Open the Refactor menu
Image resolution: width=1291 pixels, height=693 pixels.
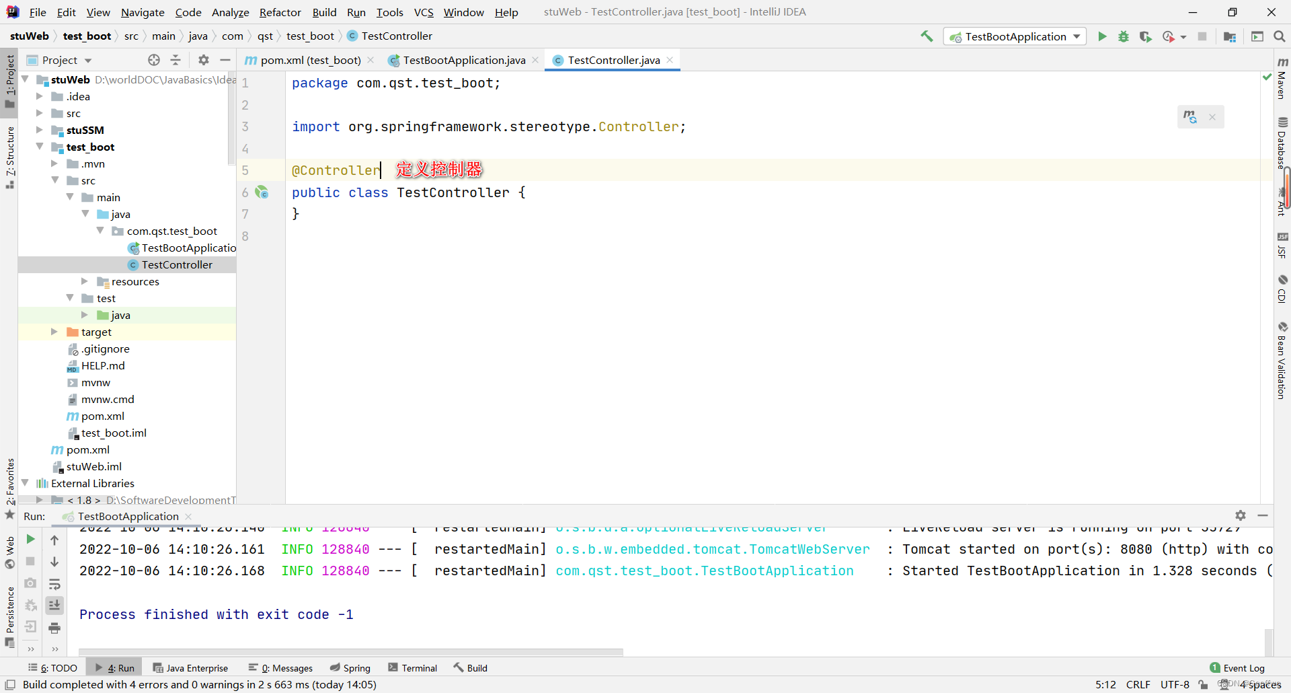(x=280, y=12)
